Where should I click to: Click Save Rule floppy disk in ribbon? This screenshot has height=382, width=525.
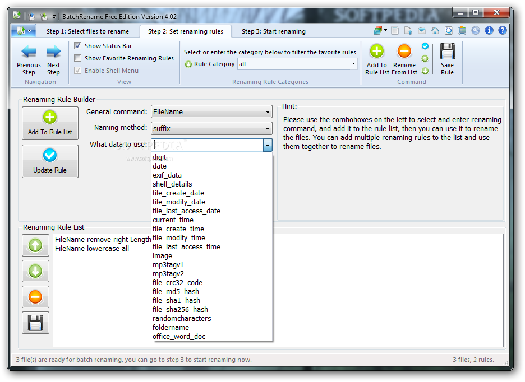pyautogui.click(x=448, y=51)
